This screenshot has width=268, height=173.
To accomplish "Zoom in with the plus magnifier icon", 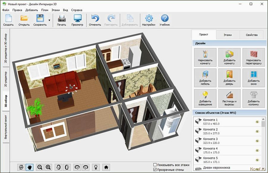I will click(48, 167).
